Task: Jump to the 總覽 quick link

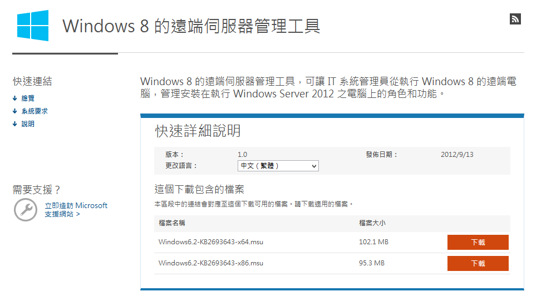Action: (28, 98)
